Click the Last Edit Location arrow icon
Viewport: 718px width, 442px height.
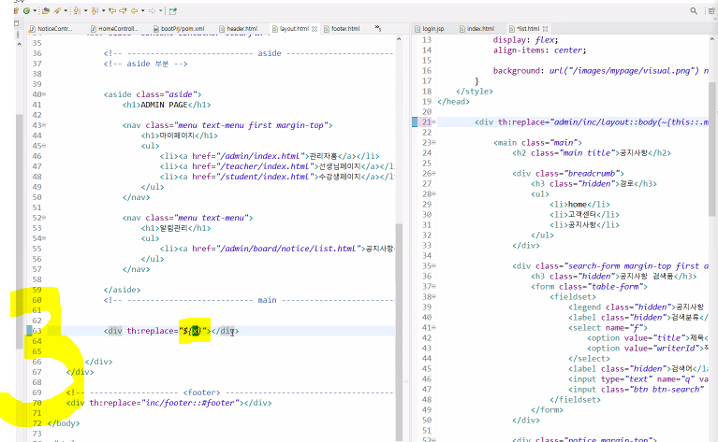[112, 10]
